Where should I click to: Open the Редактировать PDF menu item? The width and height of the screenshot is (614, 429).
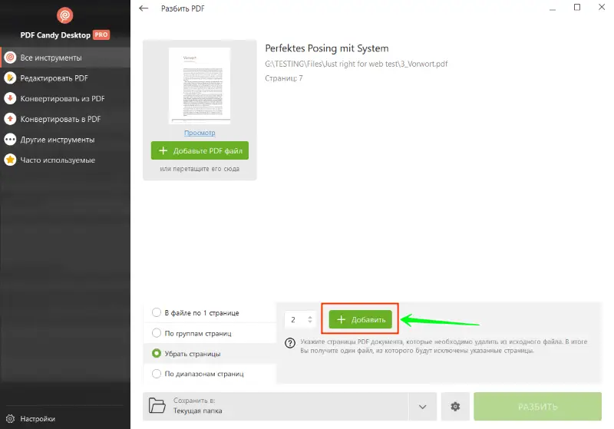[x=65, y=78]
